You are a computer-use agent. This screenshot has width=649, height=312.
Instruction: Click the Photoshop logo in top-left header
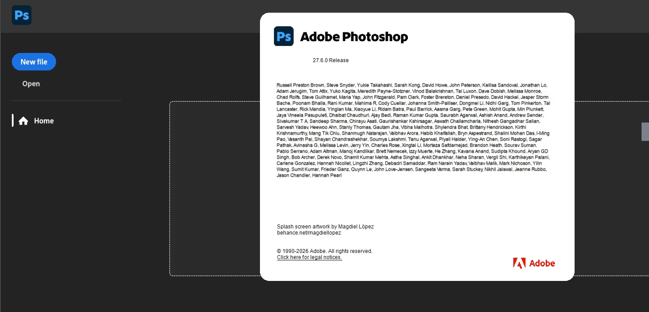pyautogui.click(x=21, y=15)
